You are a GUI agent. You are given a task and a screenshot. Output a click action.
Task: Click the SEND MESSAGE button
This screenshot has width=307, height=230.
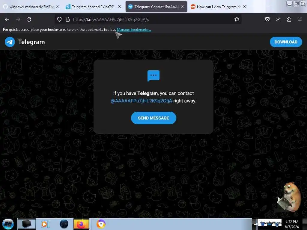(x=153, y=118)
